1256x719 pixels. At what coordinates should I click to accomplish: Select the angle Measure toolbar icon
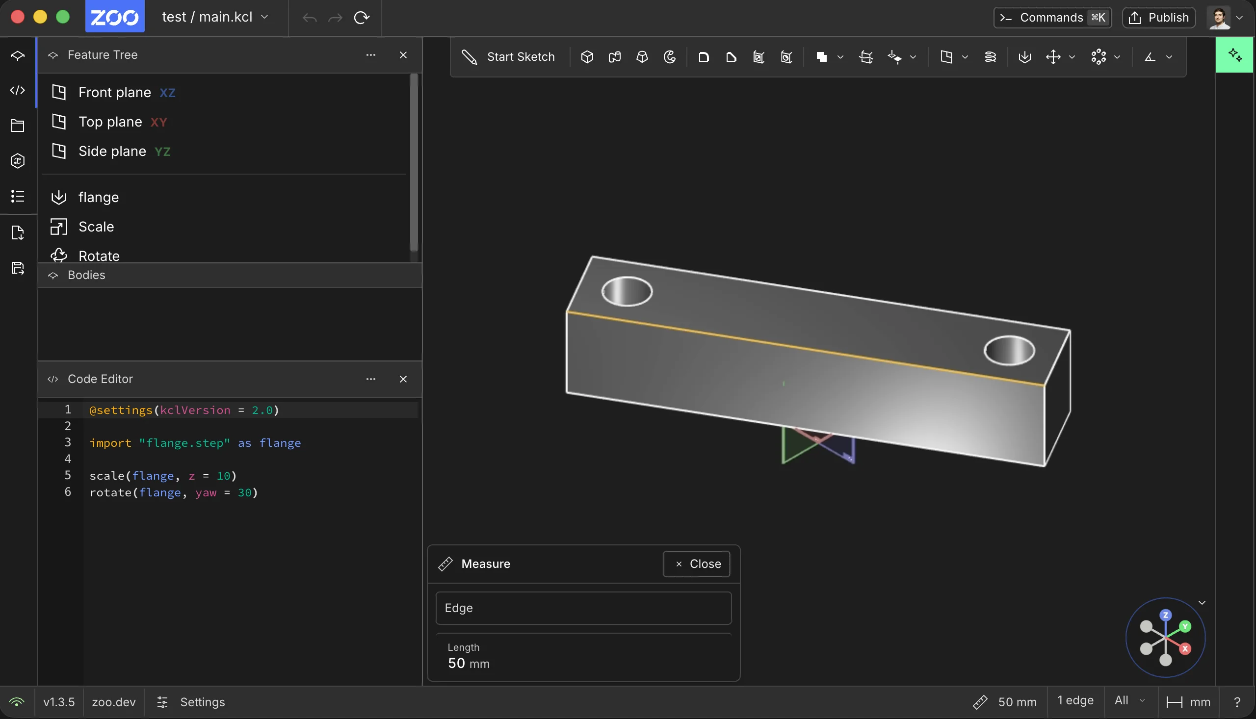click(1151, 57)
